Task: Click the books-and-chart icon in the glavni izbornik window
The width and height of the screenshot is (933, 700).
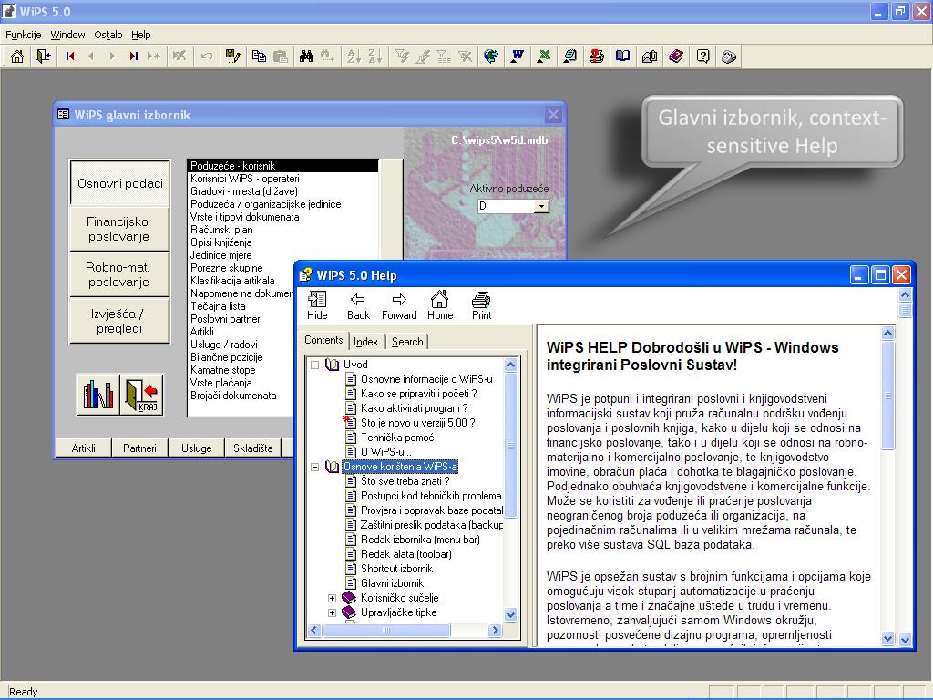Action: (x=98, y=394)
